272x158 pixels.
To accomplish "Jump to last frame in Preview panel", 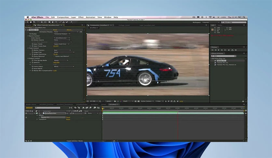I will (x=225, y=50).
